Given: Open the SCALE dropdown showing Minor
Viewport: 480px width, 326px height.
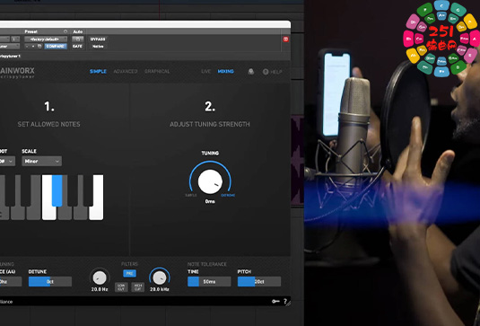Looking at the screenshot, I should pyautogui.click(x=41, y=161).
